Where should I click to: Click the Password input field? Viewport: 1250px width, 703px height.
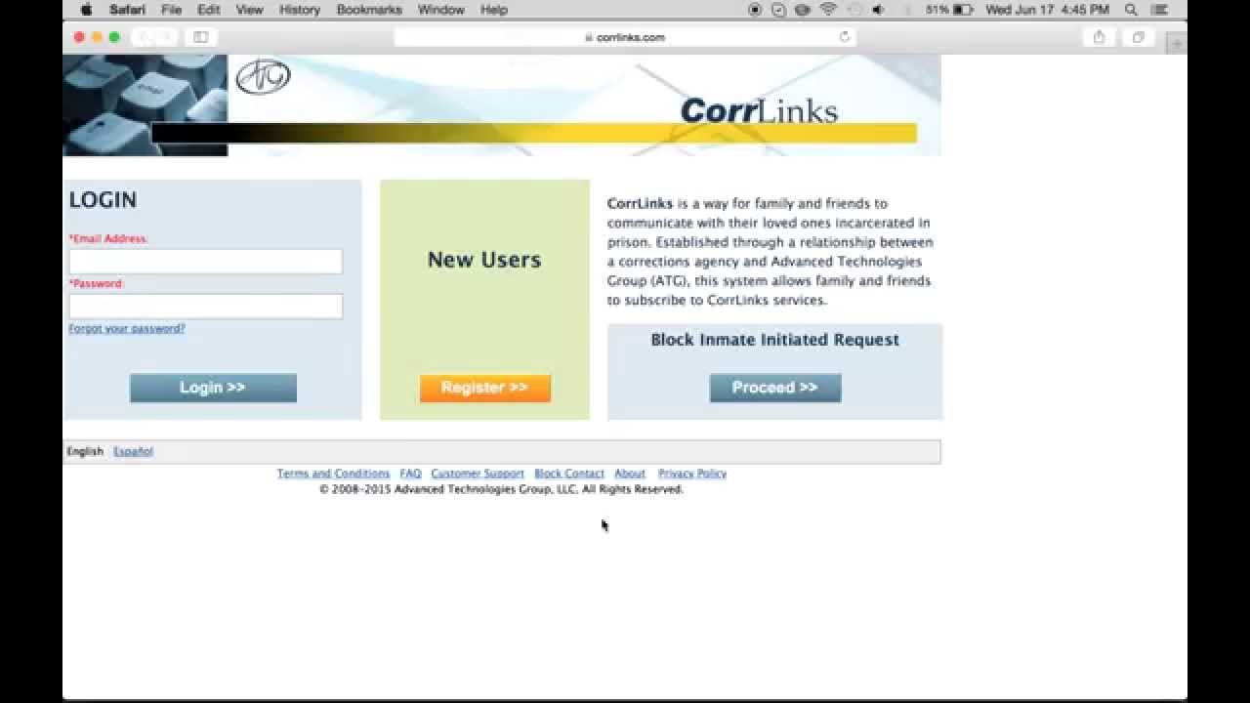205,306
